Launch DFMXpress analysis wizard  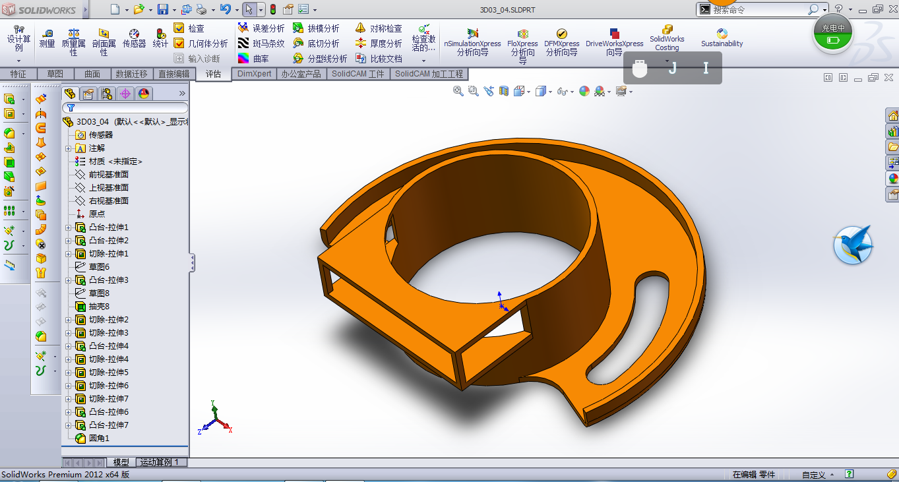click(x=561, y=42)
